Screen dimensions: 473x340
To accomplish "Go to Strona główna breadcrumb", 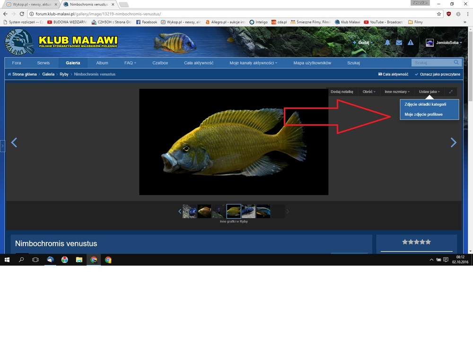I will click(25, 74).
